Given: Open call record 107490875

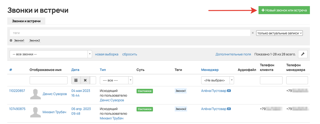Looking at the screenshot, I should pyautogui.click(x=17, y=109).
